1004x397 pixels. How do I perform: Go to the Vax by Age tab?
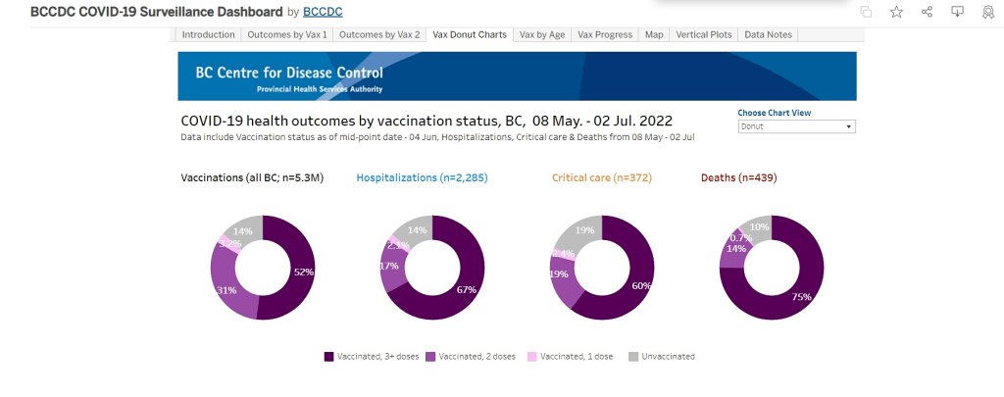542,34
